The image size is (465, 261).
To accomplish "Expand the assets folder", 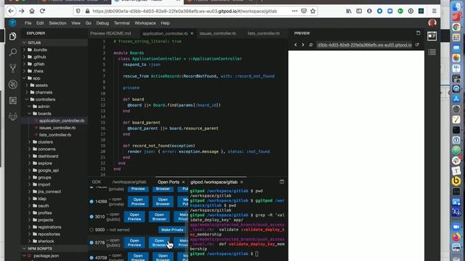I will click(x=27, y=86).
